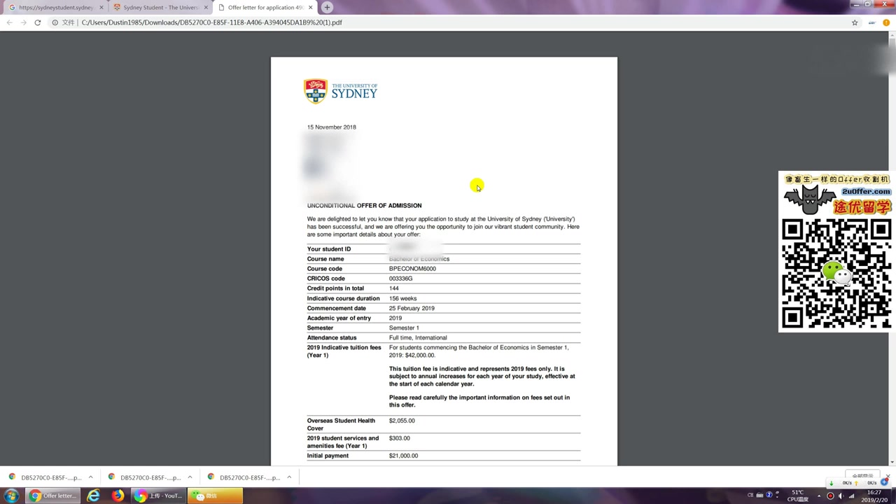Click the CPU temperature 51°C indicator
The height and width of the screenshot is (504, 896).
point(798,496)
